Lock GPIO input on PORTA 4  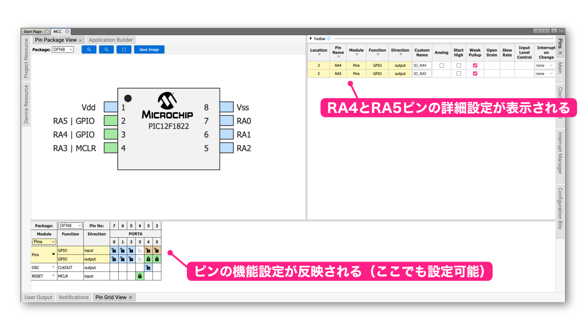pos(148,250)
